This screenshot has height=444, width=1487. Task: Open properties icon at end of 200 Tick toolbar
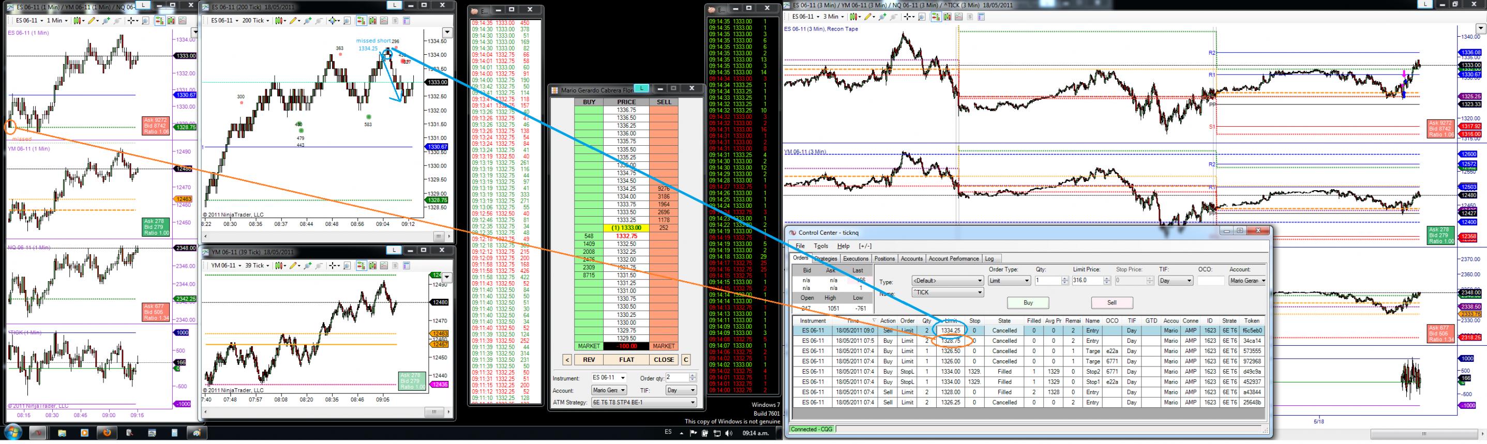(x=407, y=20)
